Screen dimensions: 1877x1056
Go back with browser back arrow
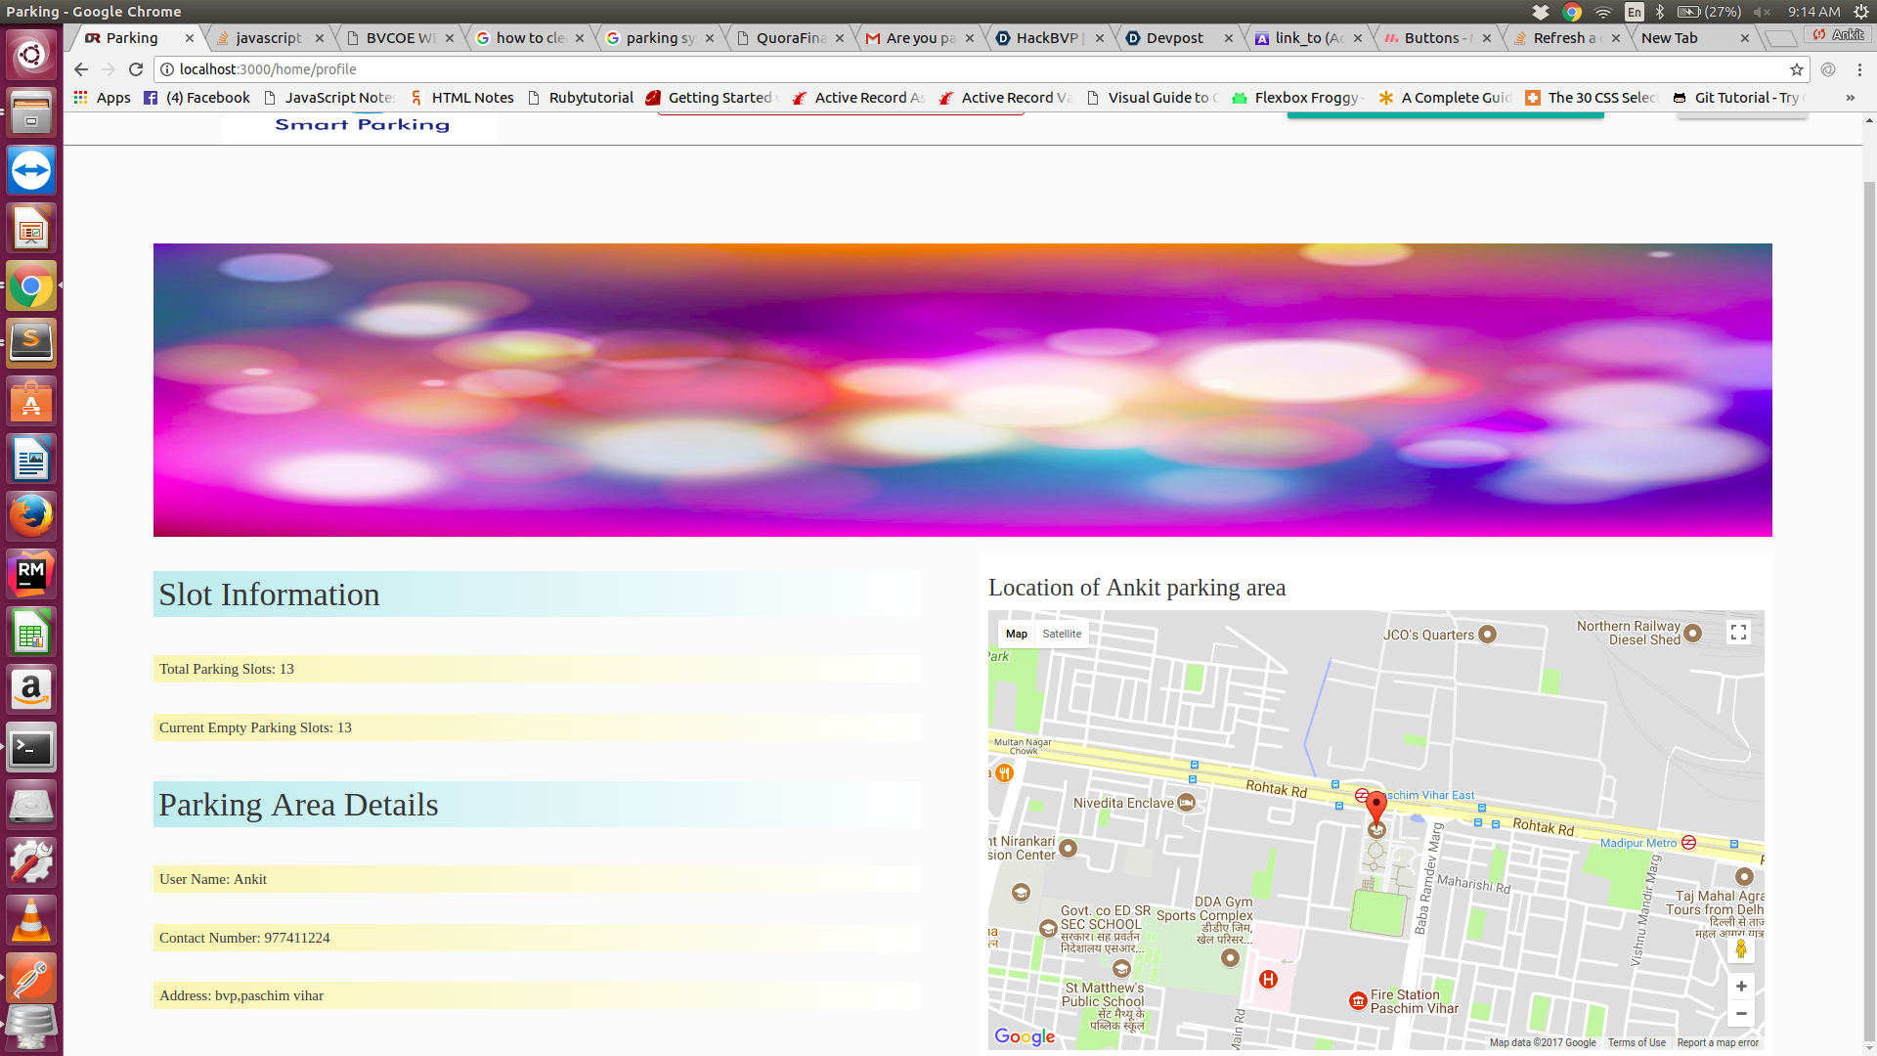(x=81, y=69)
